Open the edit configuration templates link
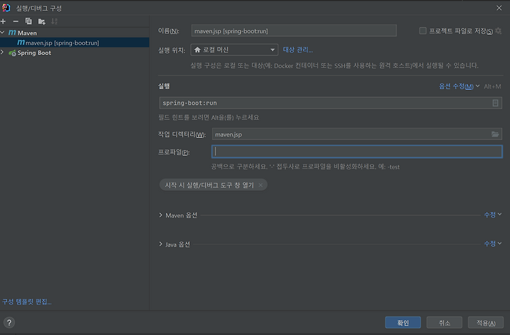The height and width of the screenshot is (335, 510). tap(27, 302)
